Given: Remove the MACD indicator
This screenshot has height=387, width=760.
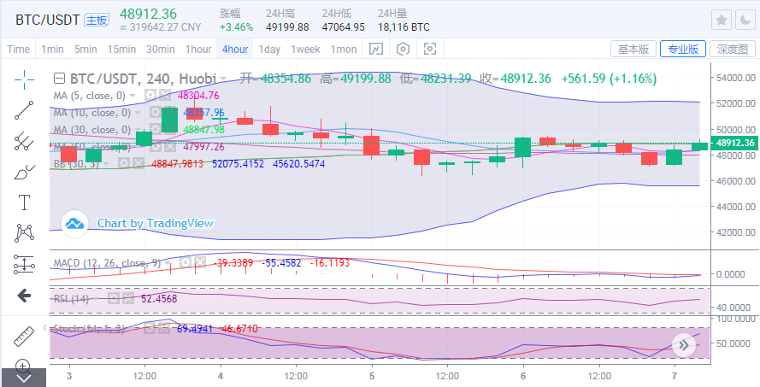Looking at the screenshot, I should (199, 263).
